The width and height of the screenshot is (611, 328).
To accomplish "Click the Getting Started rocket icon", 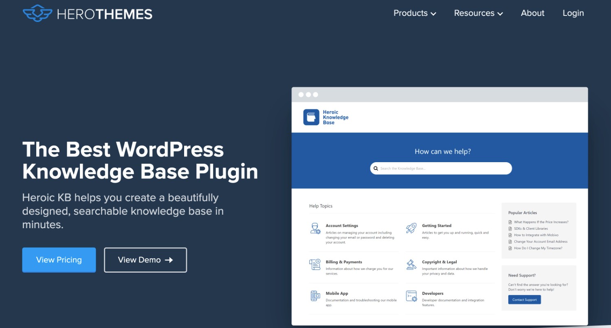I will pos(411,229).
